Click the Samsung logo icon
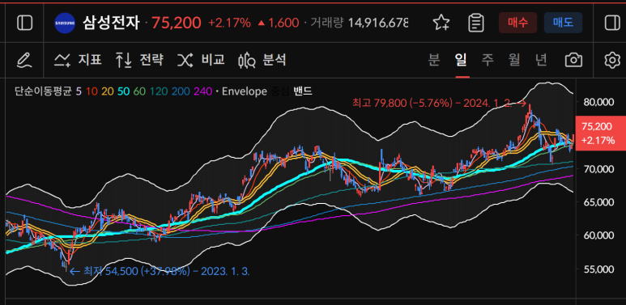The image size is (626, 305). coord(65,23)
